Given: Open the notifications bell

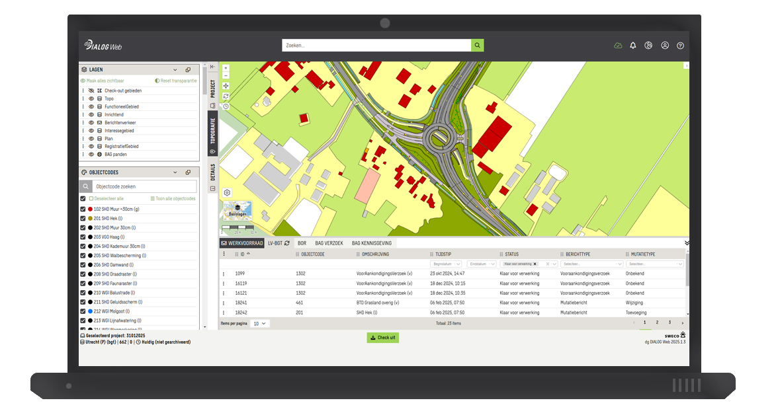Looking at the screenshot, I should [633, 46].
